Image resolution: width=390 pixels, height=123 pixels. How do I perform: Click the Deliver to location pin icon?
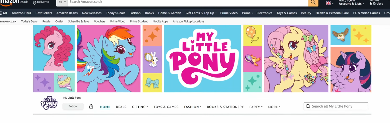pos(35,3)
